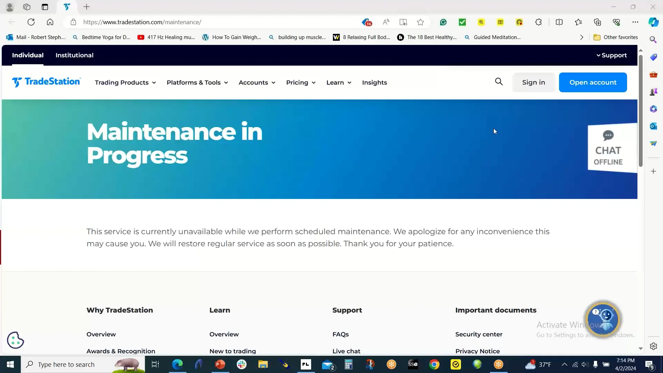
Task: Click the Read aloud icon
Action: [x=386, y=22]
